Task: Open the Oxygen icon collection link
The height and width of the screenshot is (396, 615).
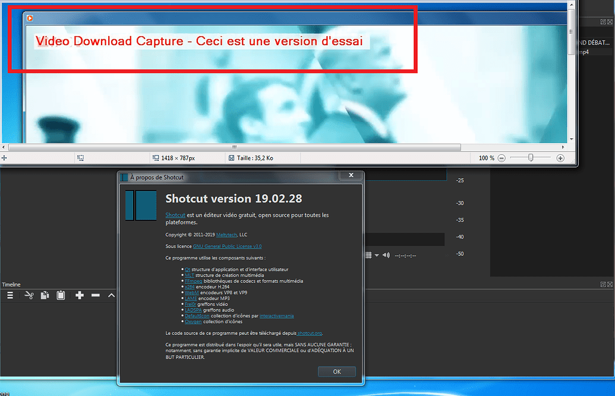Action: point(193,322)
